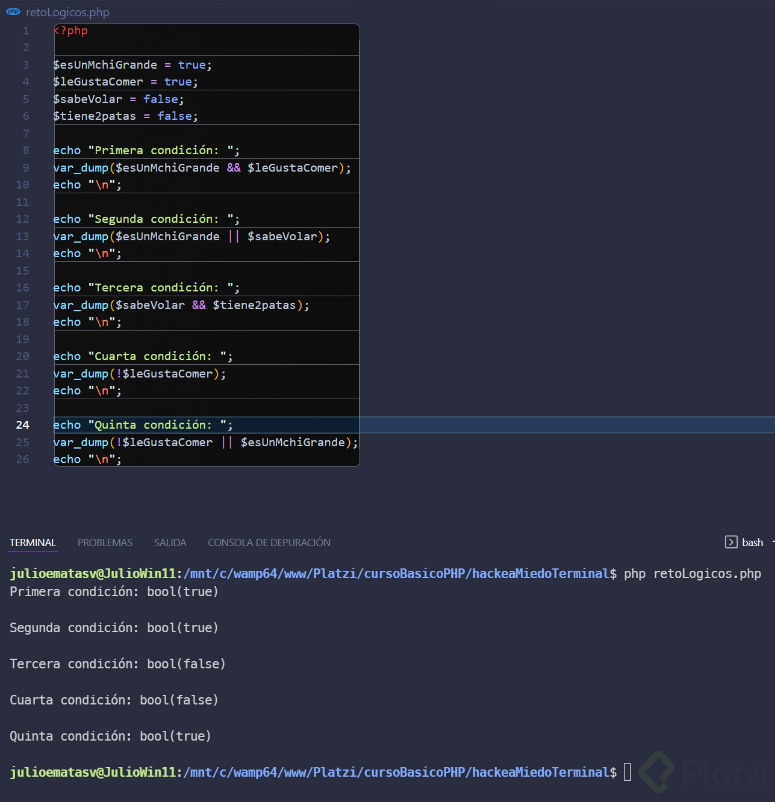Image resolution: width=775 pixels, height=802 pixels.
Task: Click var_dump($sabeVolar && $tiene2patas) line
Action: point(181,305)
